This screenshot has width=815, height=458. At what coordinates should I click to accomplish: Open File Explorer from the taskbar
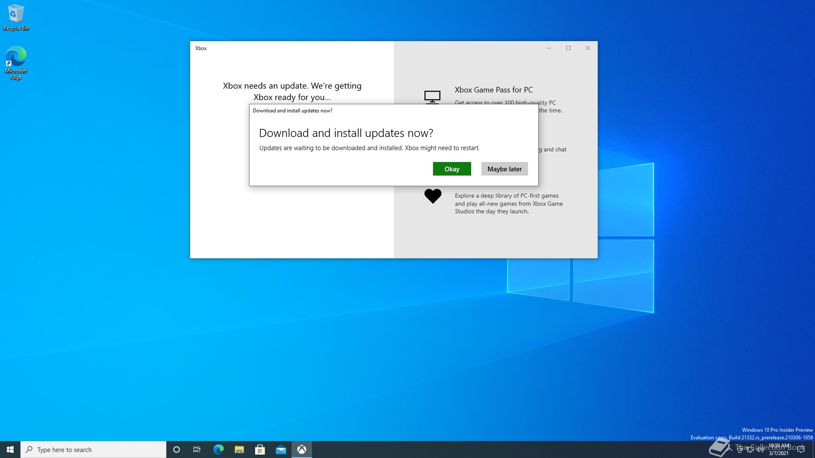tap(239, 450)
